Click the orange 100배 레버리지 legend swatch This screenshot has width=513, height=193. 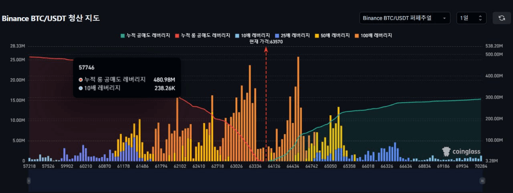point(356,35)
